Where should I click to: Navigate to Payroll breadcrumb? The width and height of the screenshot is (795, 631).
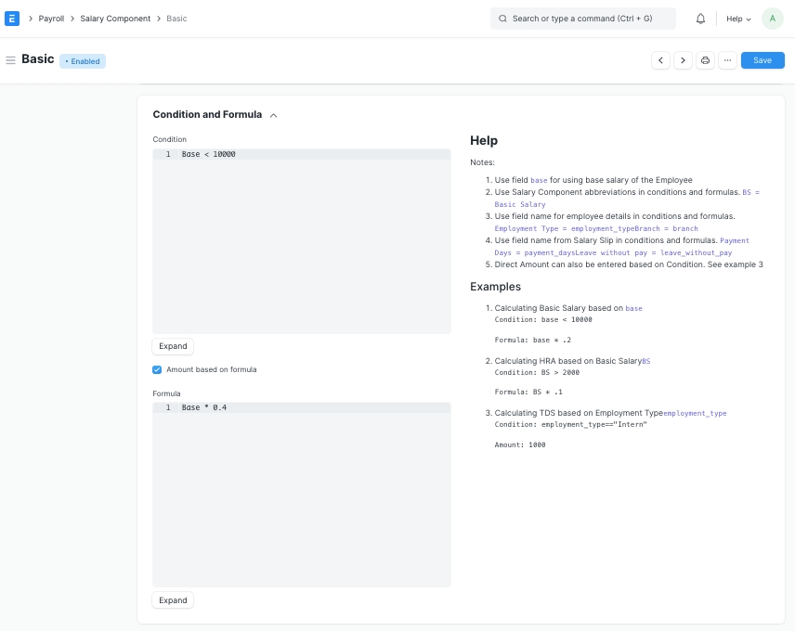pyautogui.click(x=51, y=19)
